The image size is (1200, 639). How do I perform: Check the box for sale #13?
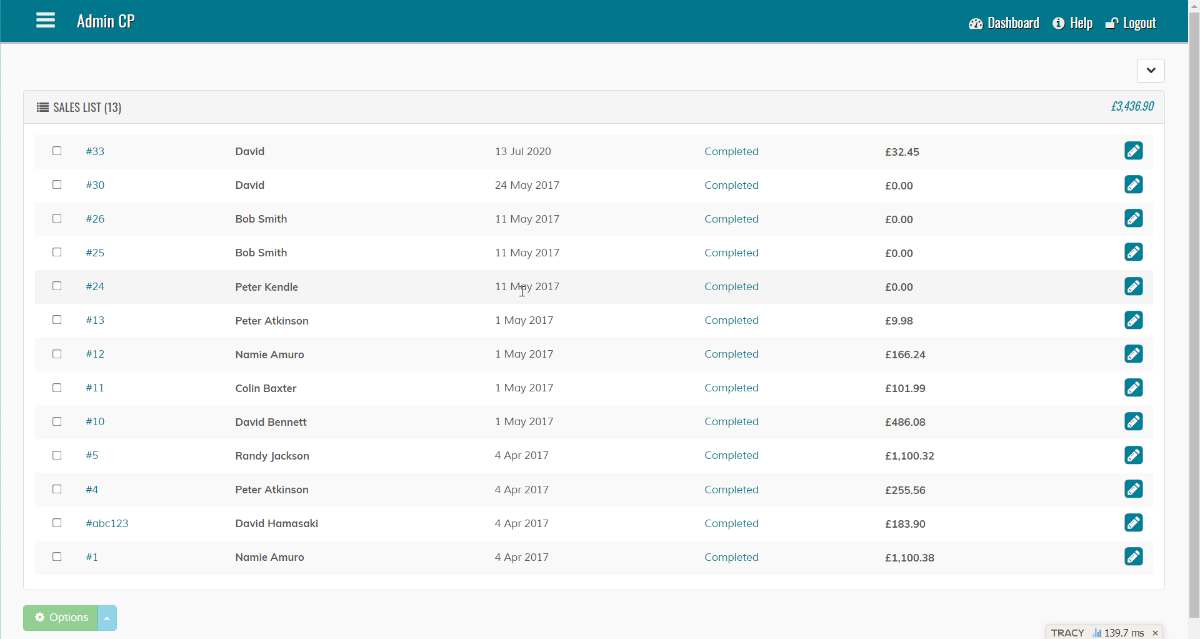(x=57, y=319)
